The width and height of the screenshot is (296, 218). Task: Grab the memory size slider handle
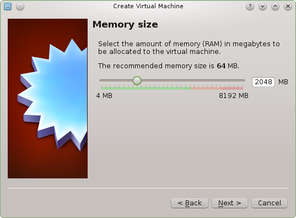click(137, 81)
